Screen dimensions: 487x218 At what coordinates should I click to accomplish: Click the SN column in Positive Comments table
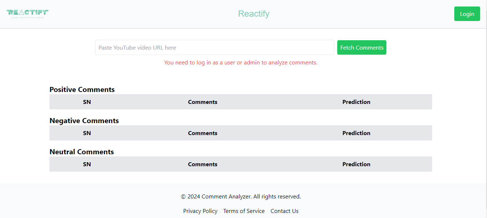[x=87, y=102]
